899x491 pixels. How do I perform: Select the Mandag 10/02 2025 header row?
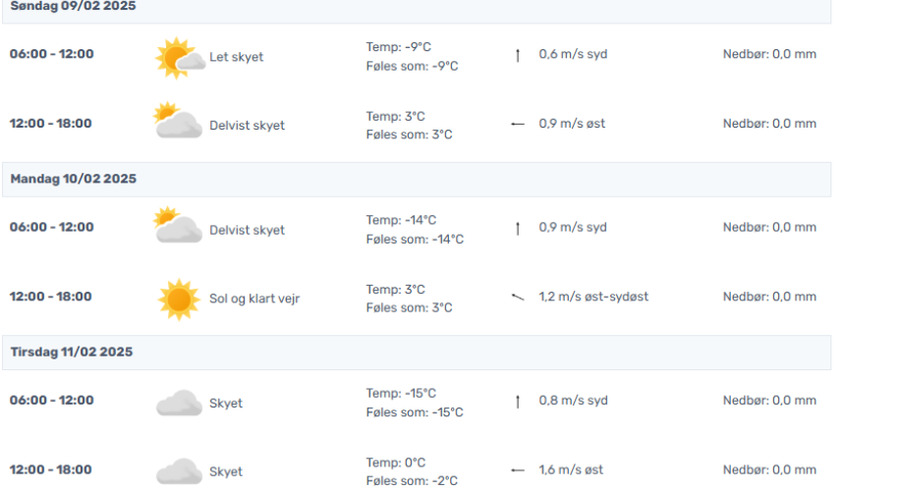point(417,180)
